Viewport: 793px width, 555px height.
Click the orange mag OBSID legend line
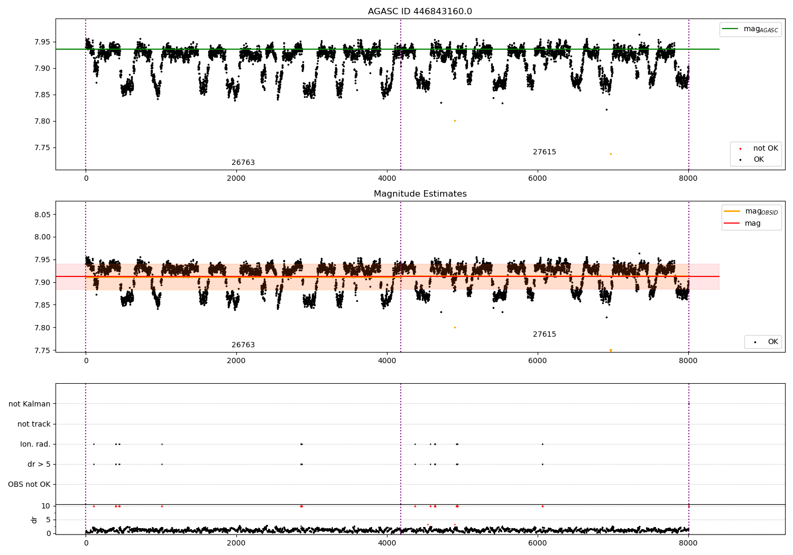732,211
